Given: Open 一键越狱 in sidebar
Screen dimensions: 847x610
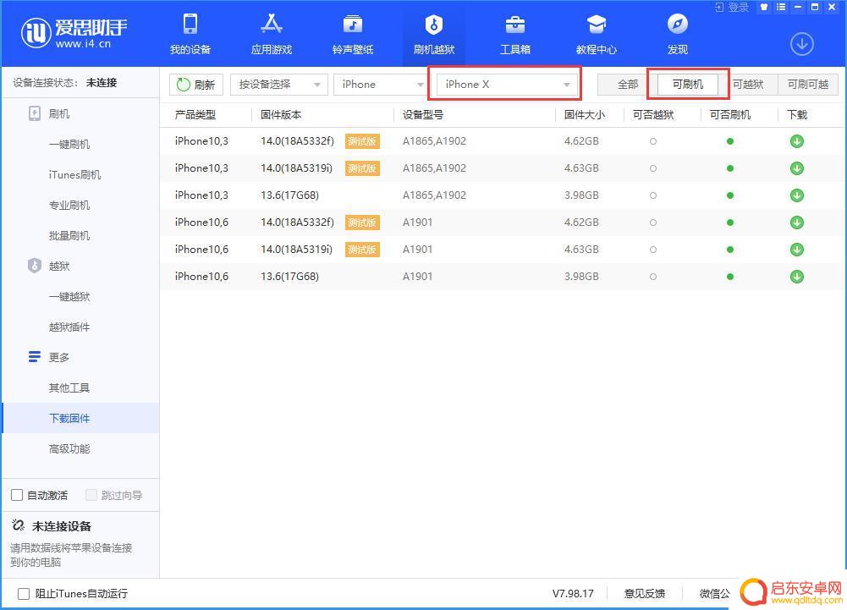Looking at the screenshot, I should 69,297.
